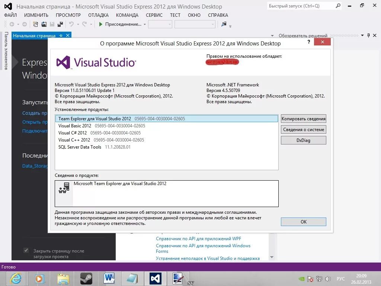This screenshot has width=381, height=286.
Task: Open Windows Media Player from taskbar
Action: tap(39, 279)
